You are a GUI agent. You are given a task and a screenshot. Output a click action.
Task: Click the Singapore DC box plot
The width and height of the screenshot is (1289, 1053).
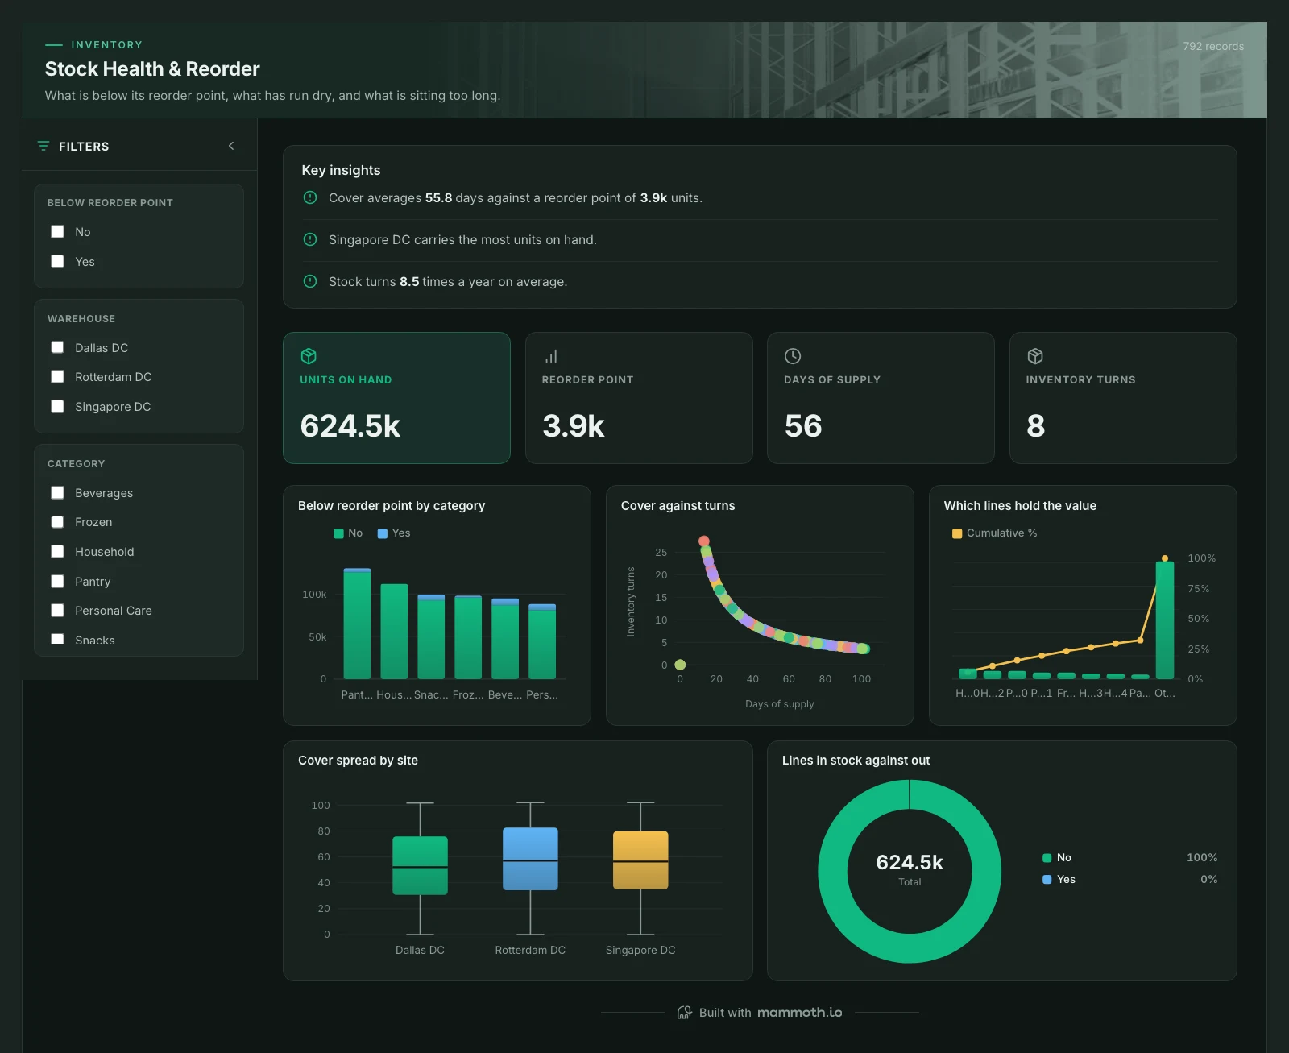click(x=640, y=860)
